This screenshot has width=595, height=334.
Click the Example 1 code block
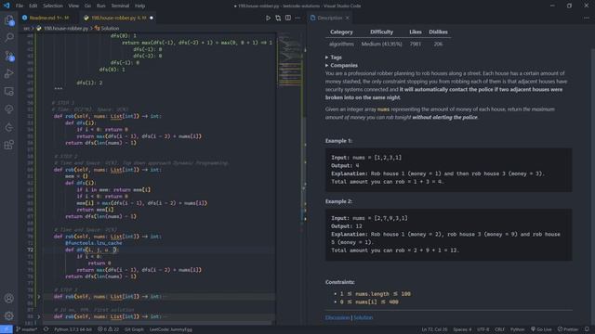[448, 170]
